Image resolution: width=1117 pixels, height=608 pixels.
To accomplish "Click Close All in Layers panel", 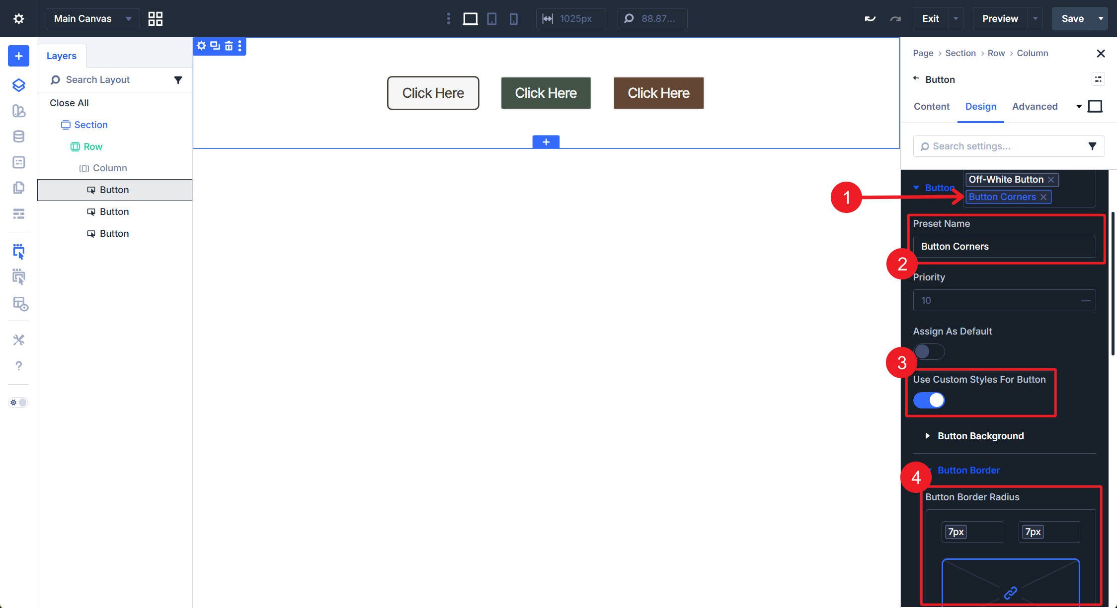I will pyautogui.click(x=69, y=103).
